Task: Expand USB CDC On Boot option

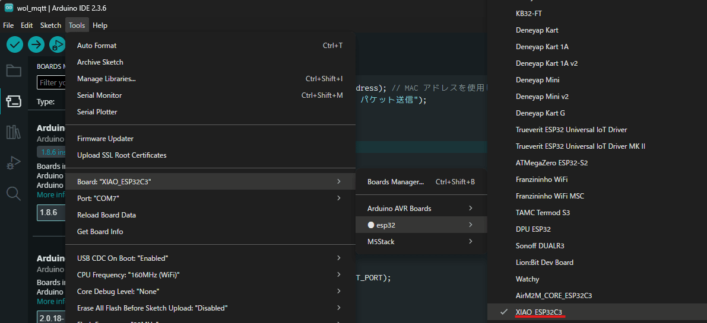Action: pos(210,258)
